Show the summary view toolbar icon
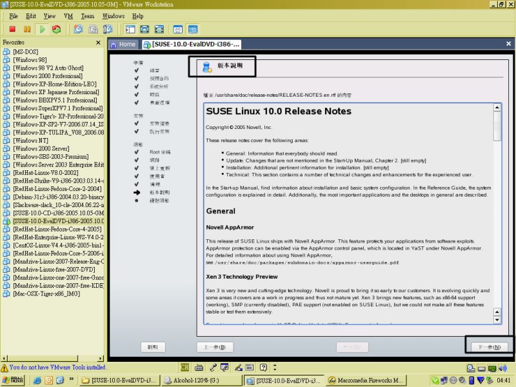The height and width of the screenshot is (387, 516). tap(178, 29)
